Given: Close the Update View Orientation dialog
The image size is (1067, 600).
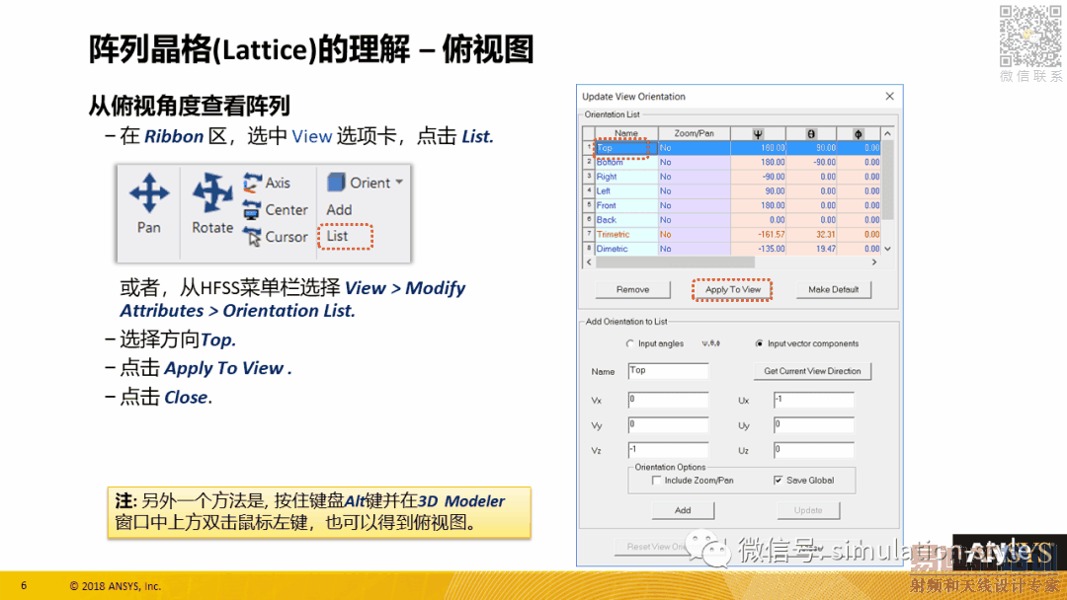Looking at the screenshot, I should [x=889, y=97].
